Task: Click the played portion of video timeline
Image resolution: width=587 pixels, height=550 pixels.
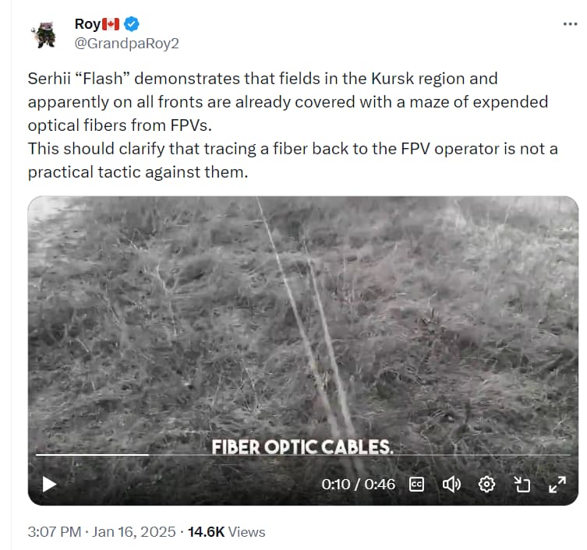Action: pos(92,455)
